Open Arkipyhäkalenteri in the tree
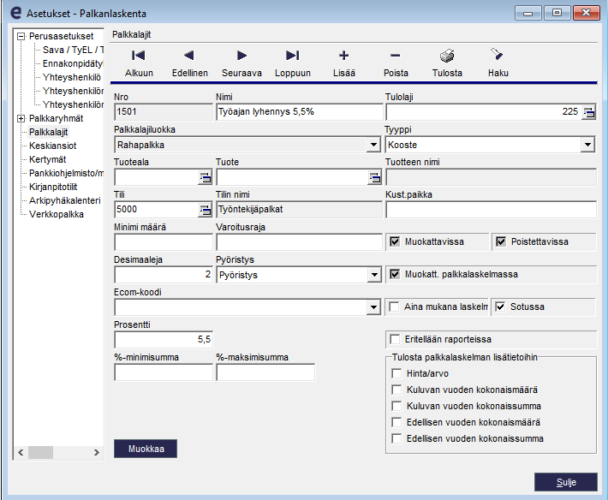Viewport: 608px width, 500px height. pos(65,200)
